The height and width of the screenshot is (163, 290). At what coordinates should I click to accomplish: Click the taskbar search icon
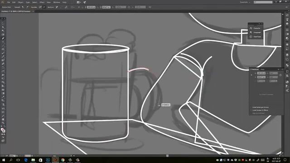pos(11,160)
